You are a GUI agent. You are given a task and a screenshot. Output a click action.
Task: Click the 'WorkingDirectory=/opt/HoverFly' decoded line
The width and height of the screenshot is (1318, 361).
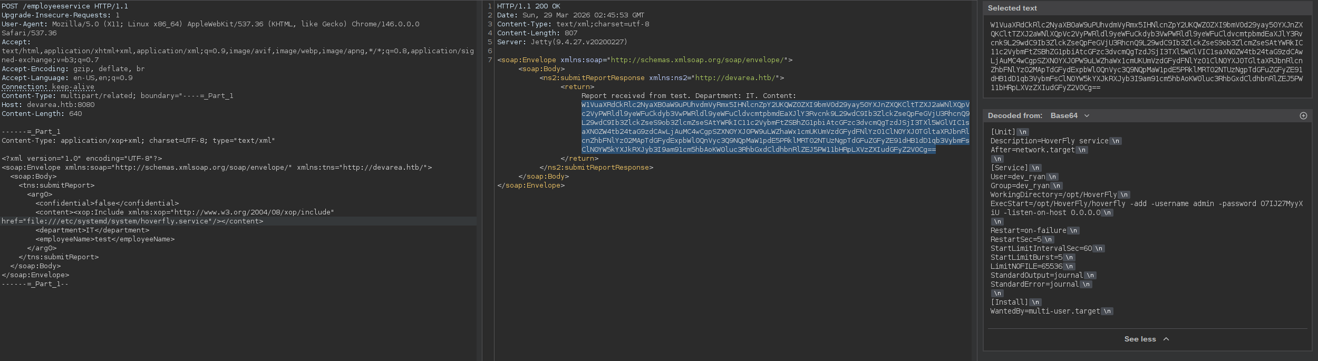tap(1054, 195)
